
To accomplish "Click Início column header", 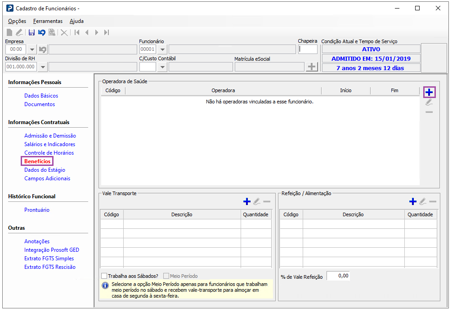I will click(345, 90).
